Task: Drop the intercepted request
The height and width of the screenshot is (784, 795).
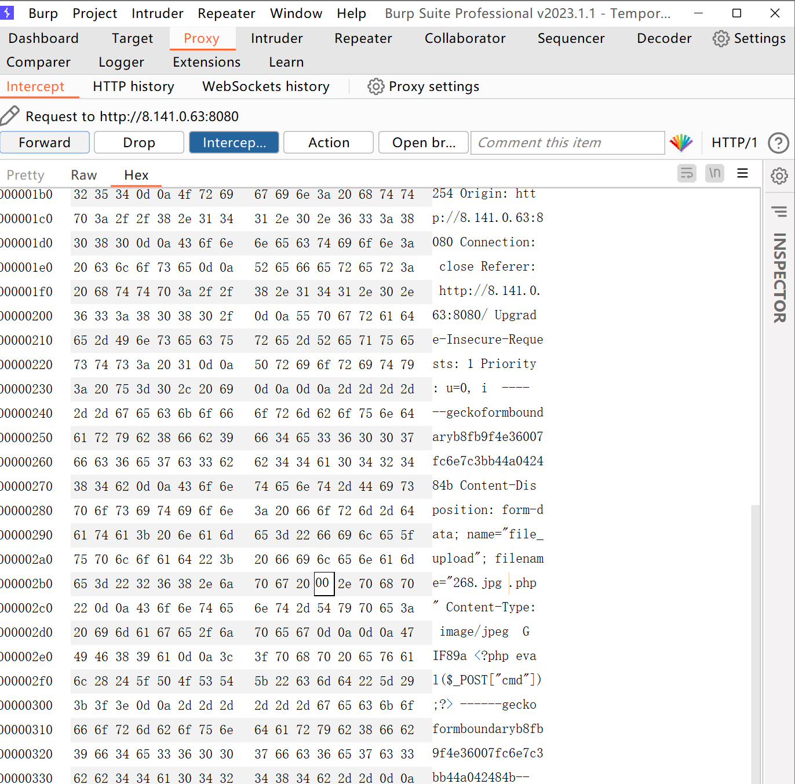Action: pos(139,143)
